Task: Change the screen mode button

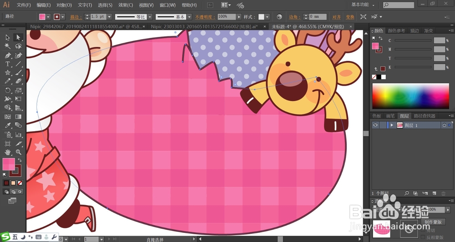Action: (x=12, y=201)
